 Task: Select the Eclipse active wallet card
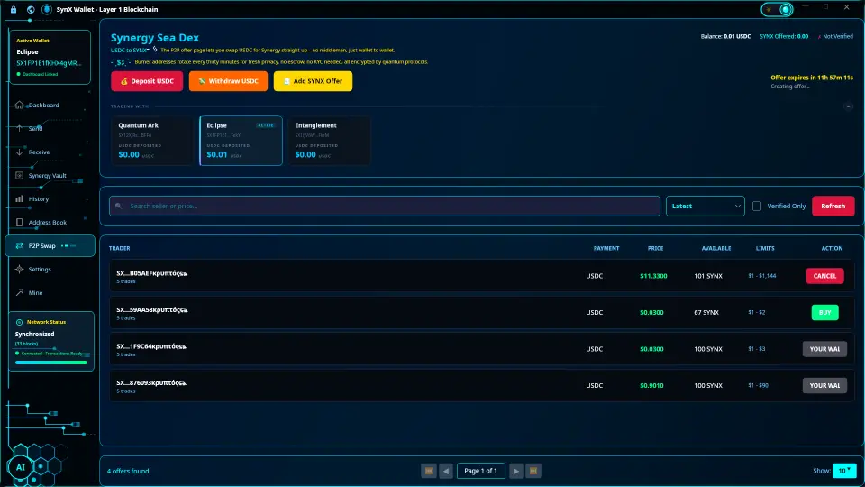pos(241,141)
